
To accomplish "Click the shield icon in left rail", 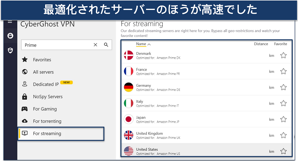I will click(10, 50).
